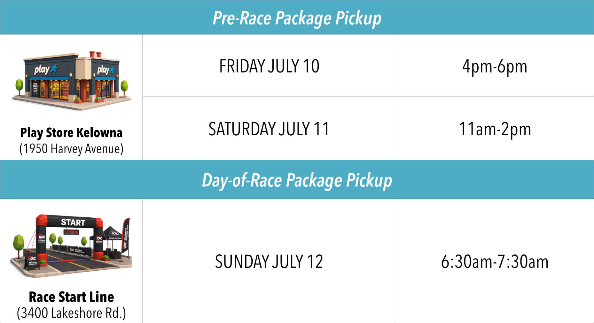This screenshot has width=594, height=323.
Task: Click the Race Start Line arch illustration
Action: 71,246
